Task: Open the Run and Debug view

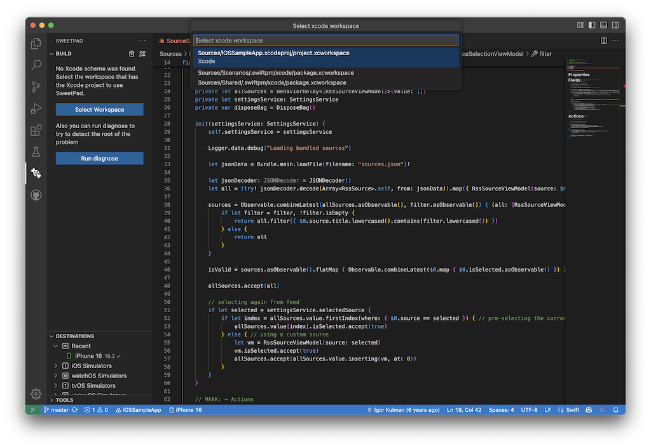Action: coord(36,109)
